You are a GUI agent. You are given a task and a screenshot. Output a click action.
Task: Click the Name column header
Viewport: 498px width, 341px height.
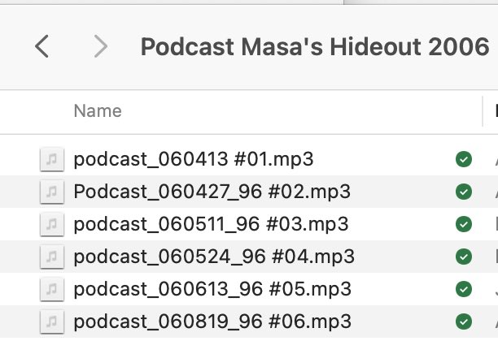[98, 111]
